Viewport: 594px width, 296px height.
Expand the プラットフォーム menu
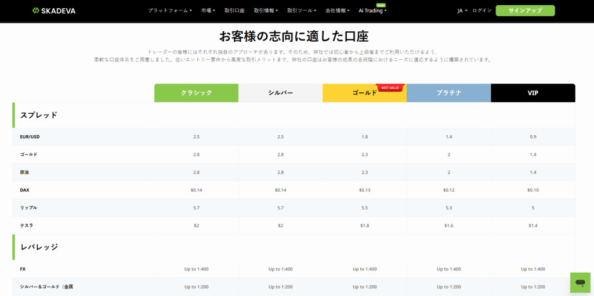(169, 10)
